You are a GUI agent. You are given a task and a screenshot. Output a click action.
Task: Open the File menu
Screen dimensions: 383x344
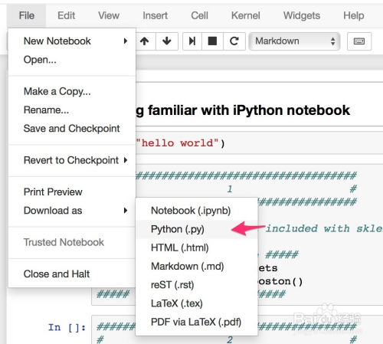(27, 15)
